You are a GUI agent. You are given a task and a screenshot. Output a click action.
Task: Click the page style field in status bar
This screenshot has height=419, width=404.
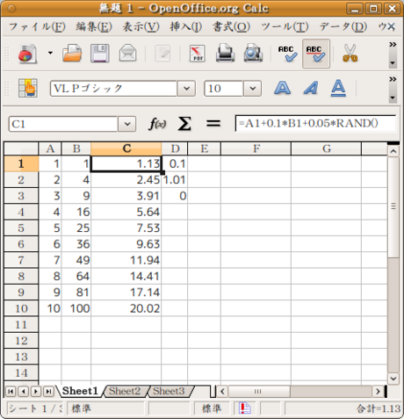coord(105,408)
